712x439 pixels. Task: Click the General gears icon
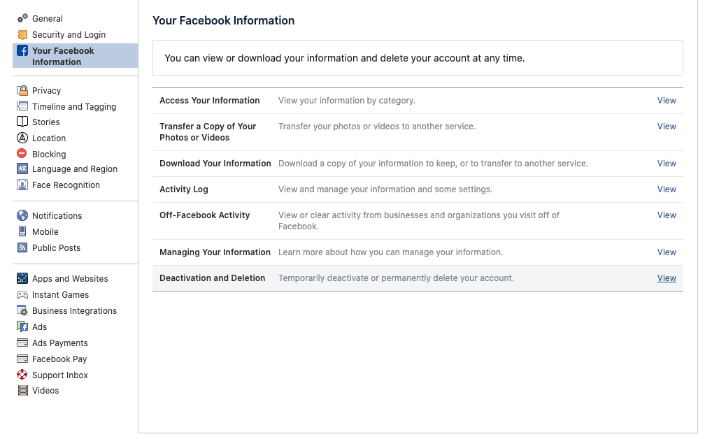[22, 18]
